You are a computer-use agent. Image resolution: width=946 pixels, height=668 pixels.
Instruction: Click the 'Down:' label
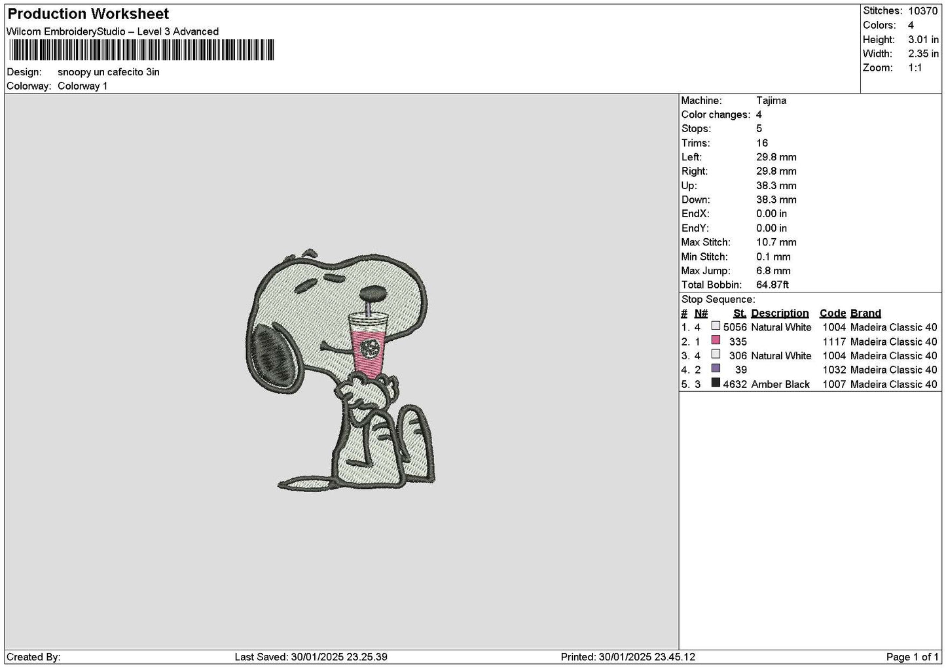tap(695, 200)
